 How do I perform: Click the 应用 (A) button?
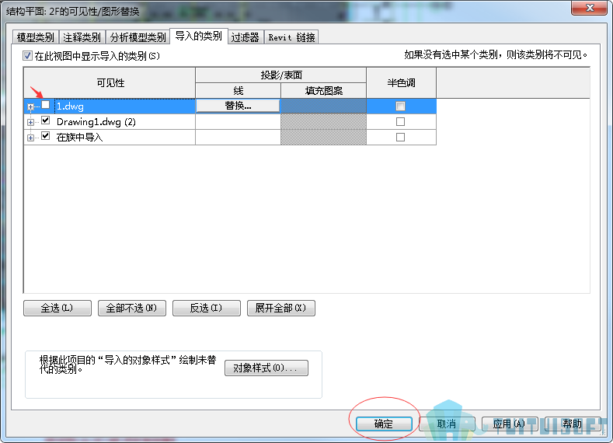pos(510,424)
